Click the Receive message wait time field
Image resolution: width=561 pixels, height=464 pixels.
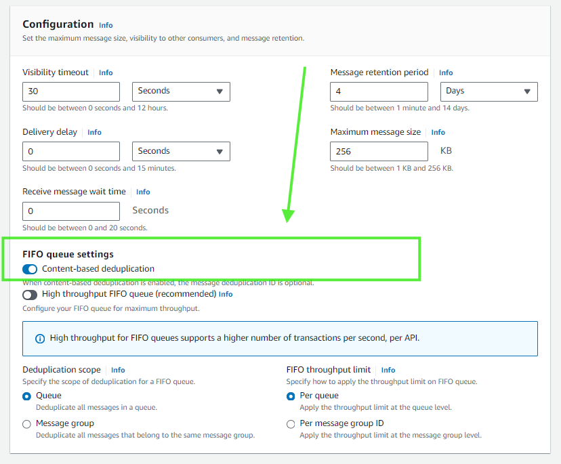coord(70,211)
